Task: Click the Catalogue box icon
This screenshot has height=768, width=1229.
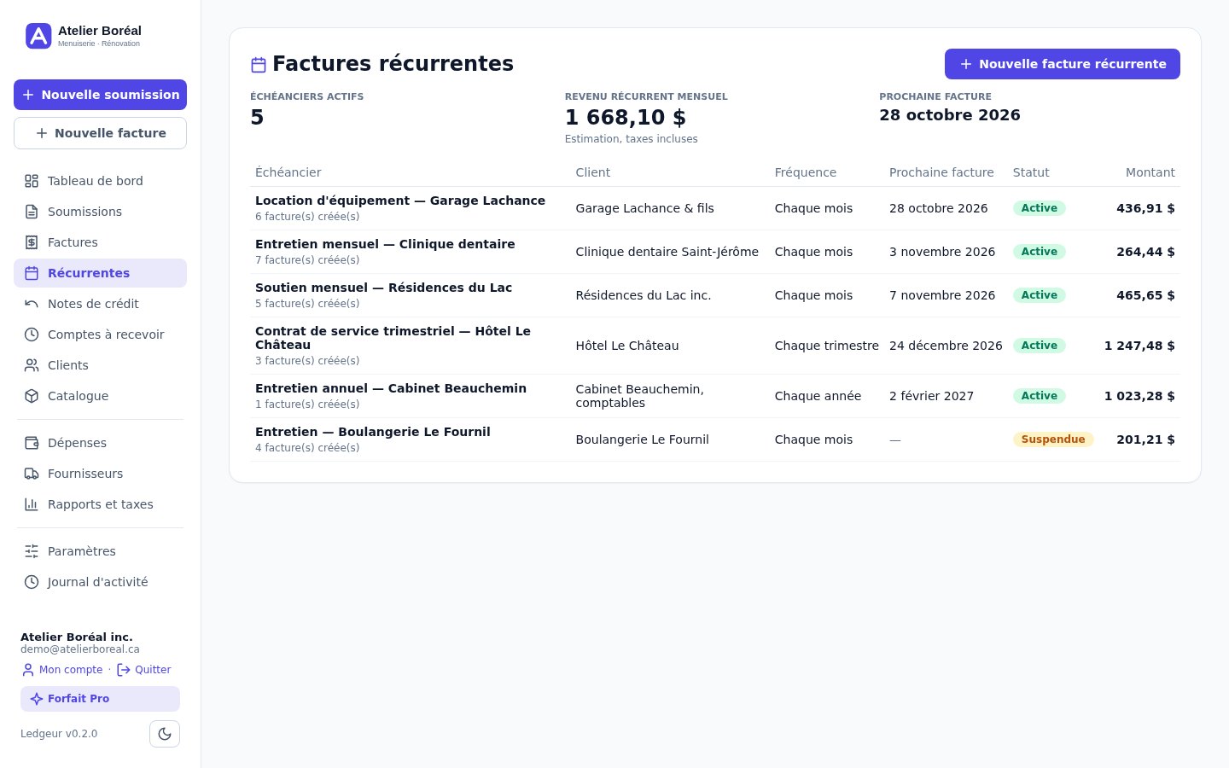Action: [x=32, y=396]
